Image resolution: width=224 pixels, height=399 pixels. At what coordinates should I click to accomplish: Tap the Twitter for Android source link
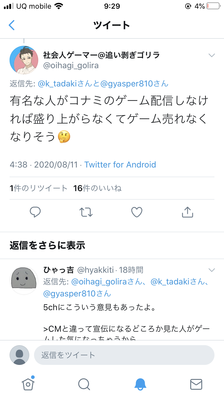tap(120, 165)
